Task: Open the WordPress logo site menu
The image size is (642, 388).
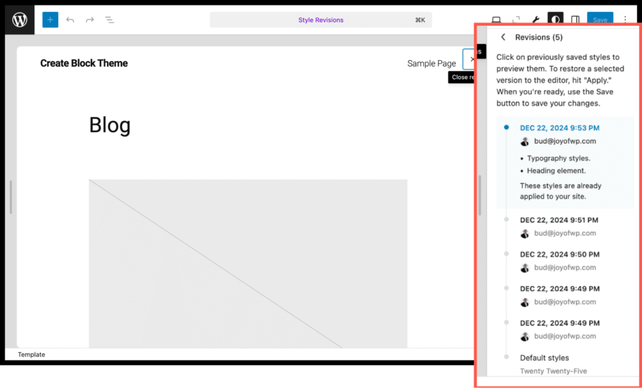Action: 19,19
